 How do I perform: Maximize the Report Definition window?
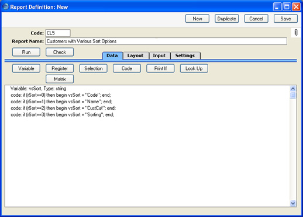coord(287,7)
